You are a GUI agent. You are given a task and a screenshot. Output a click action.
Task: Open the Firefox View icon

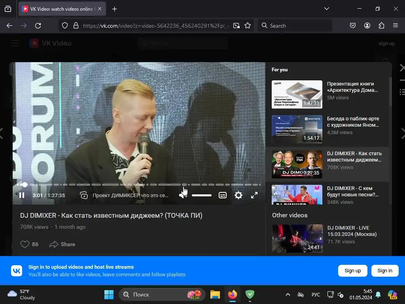[8, 9]
